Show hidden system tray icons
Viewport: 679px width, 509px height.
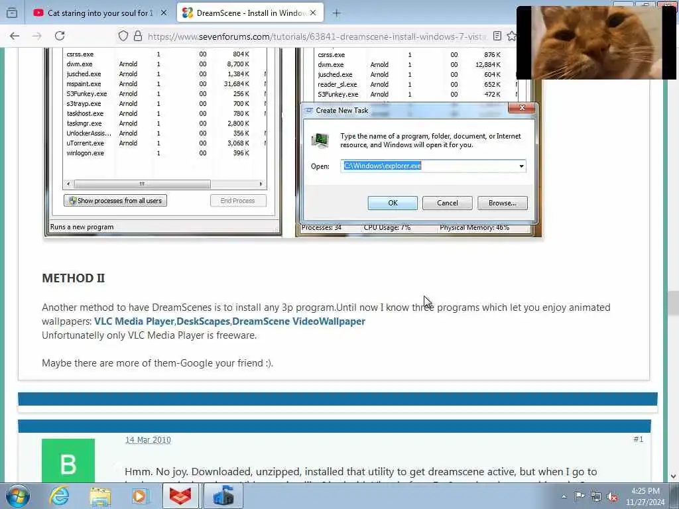tap(564, 496)
